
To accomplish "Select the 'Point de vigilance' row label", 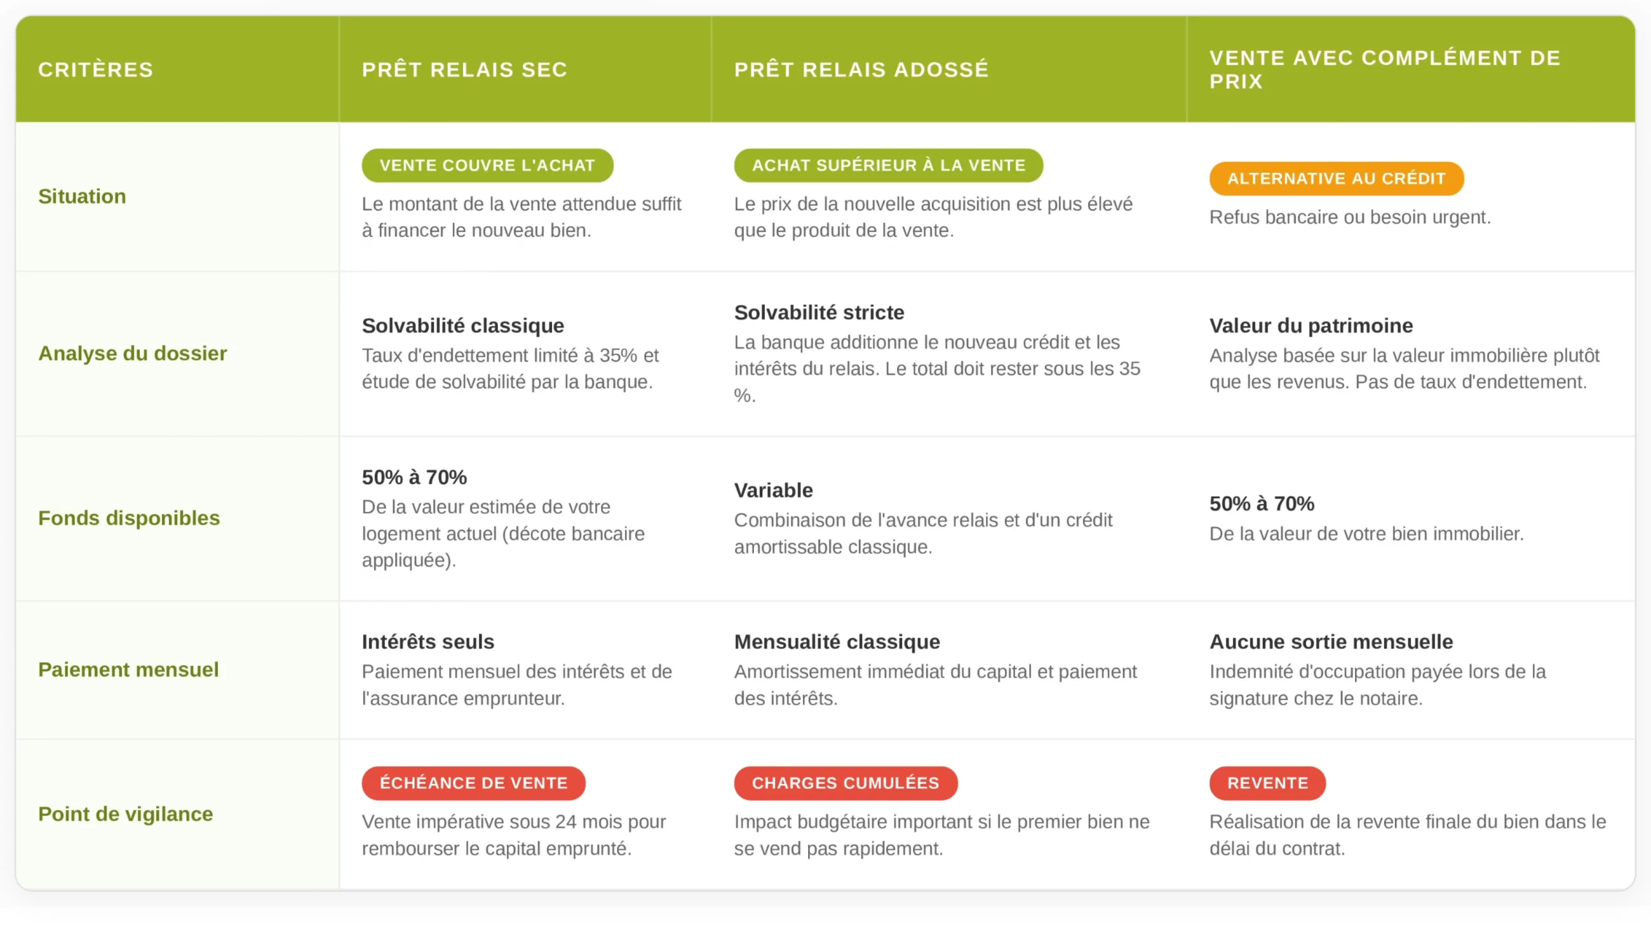I will tap(125, 814).
